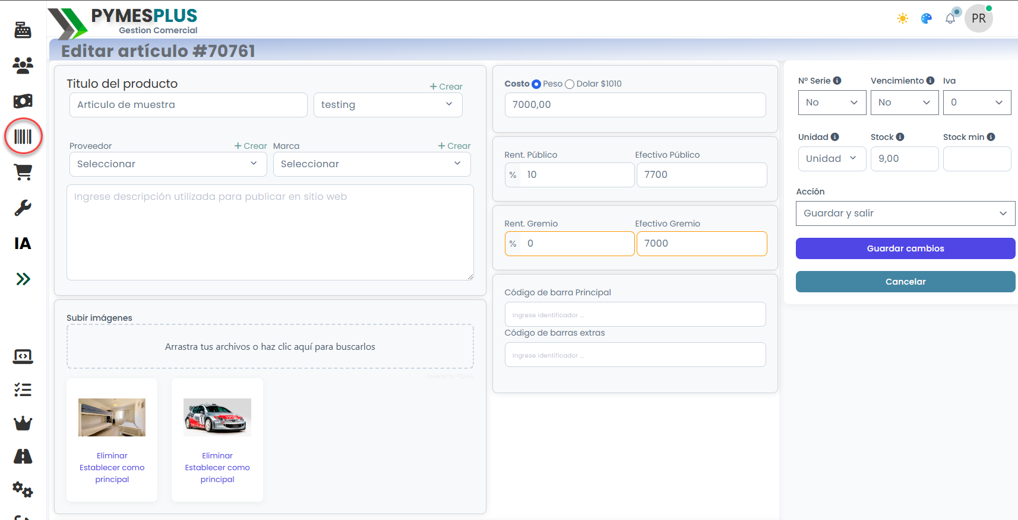The height and width of the screenshot is (520, 1018).
Task: Click the crown sidebar icon
Action: pyautogui.click(x=23, y=423)
